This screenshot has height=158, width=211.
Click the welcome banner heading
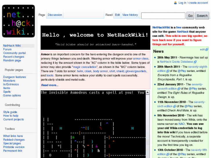pyautogui.click(x=95, y=35)
